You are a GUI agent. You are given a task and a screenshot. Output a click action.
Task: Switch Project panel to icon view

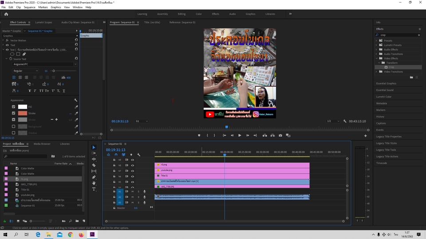coord(18,221)
